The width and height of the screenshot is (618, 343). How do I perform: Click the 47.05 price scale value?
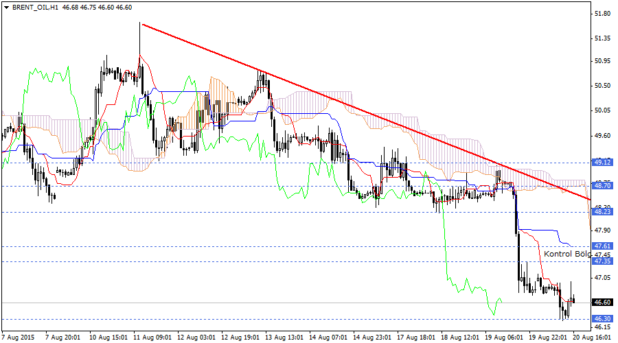click(x=602, y=278)
